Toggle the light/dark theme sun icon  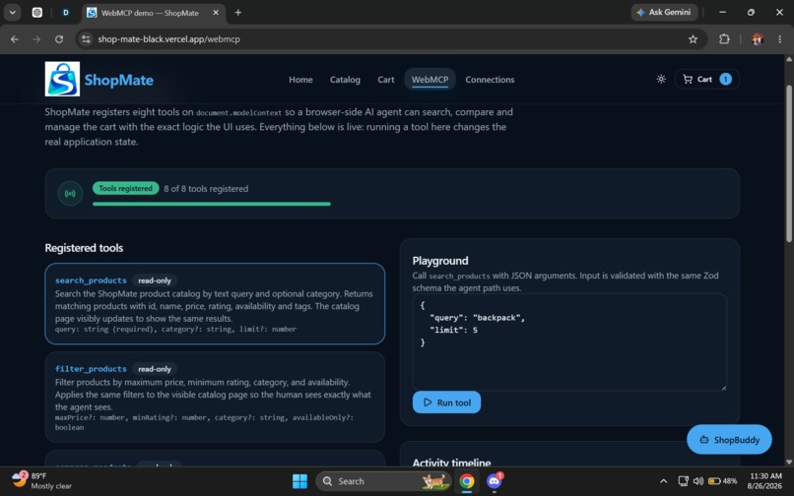661,79
